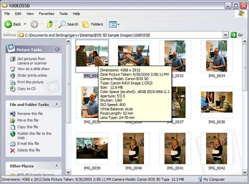Image resolution: width=249 pixels, height=184 pixels.
Task: Click the red X delete icon
Action: [12, 150]
